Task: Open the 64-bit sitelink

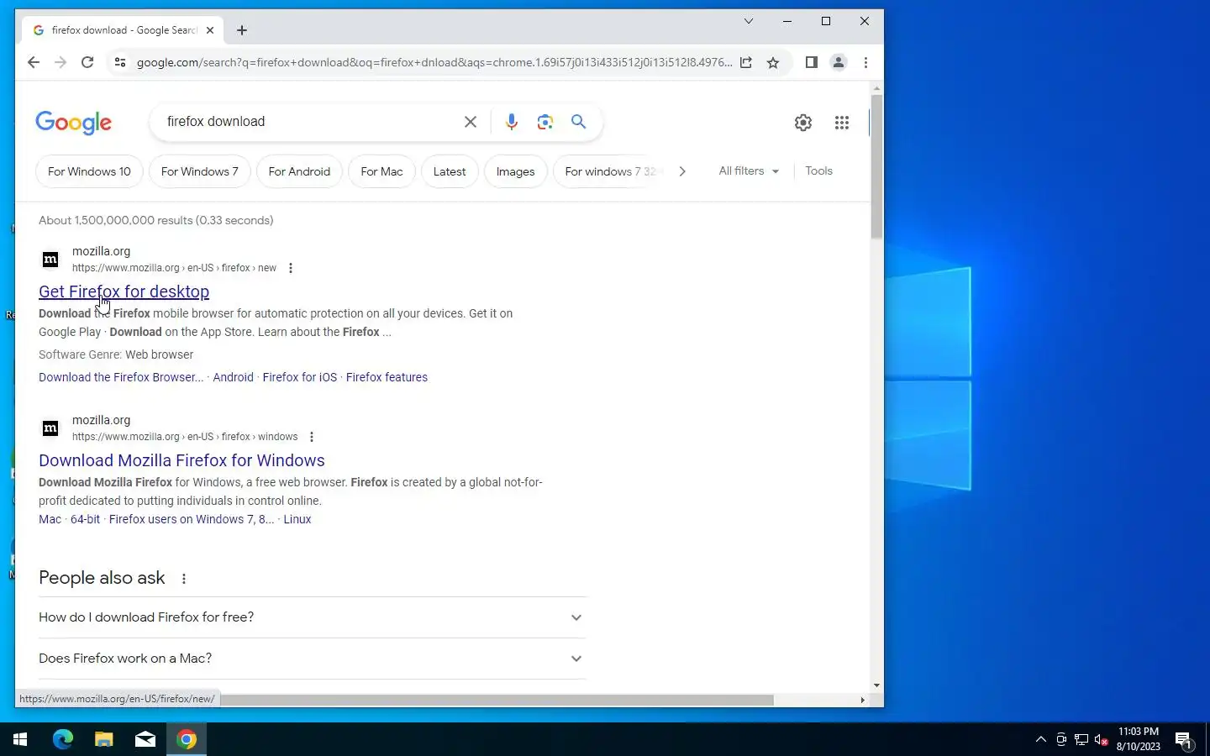Action: 85,519
